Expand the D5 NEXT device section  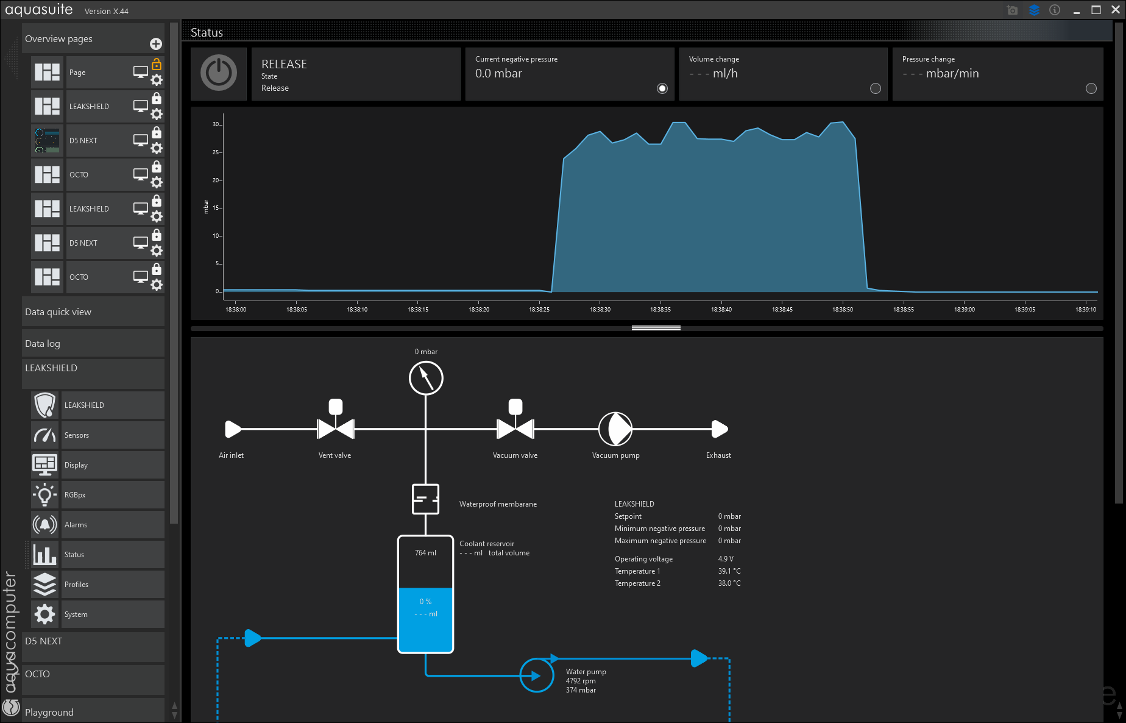click(x=93, y=642)
